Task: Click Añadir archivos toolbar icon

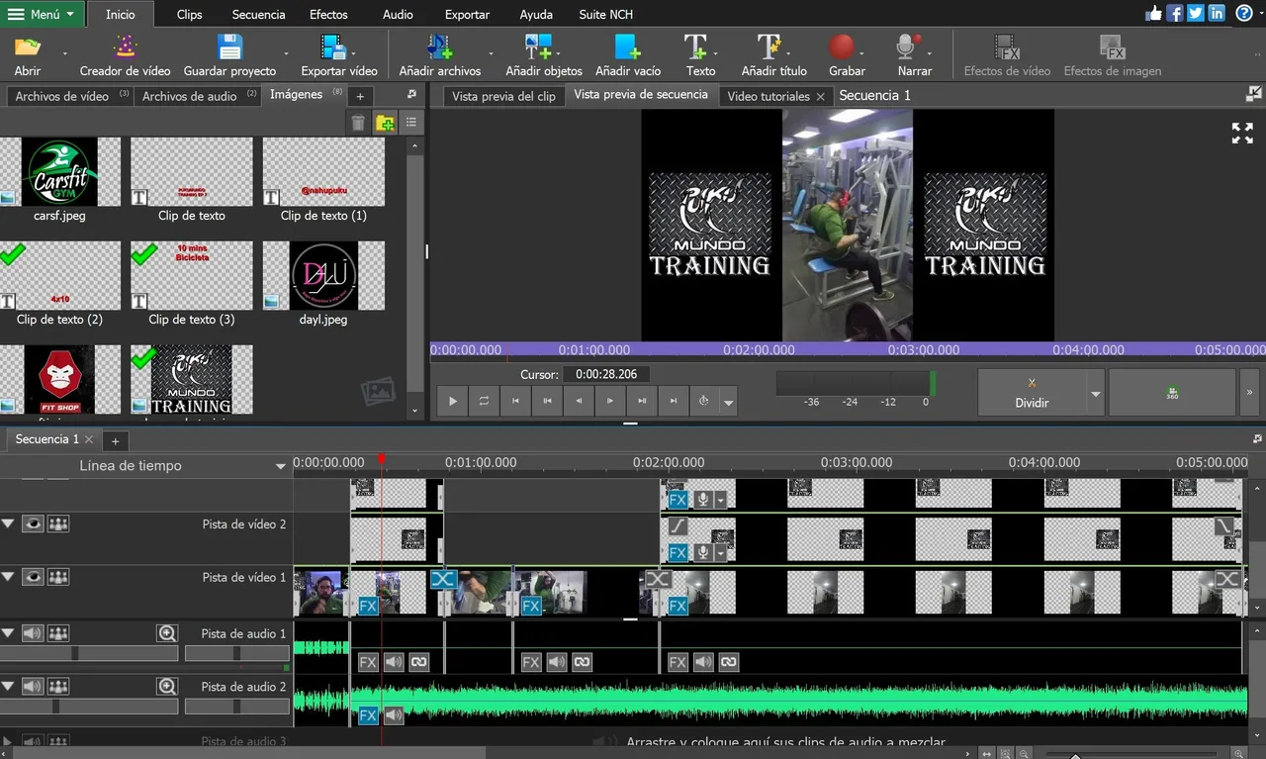Action: click(439, 47)
